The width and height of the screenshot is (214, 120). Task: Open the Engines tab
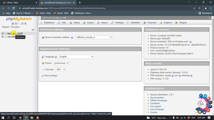166,23
